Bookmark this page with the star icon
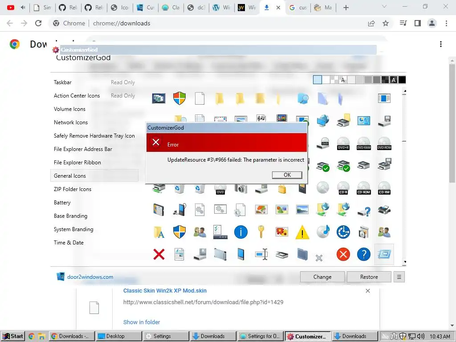This screenshot has height=342, width=456. (386, 23)
